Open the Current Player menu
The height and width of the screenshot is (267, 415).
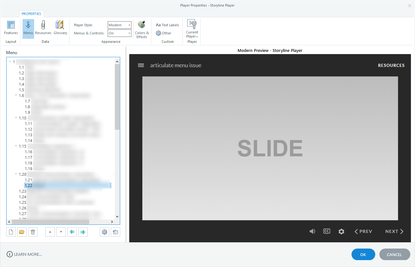tap(192, 29)
